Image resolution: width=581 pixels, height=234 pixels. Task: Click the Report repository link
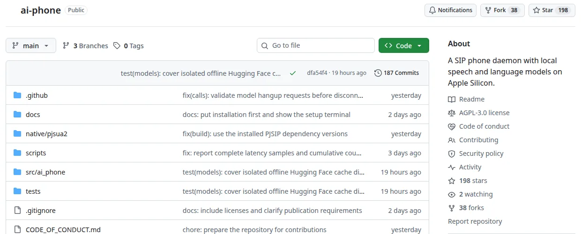(x=475, y=221)
